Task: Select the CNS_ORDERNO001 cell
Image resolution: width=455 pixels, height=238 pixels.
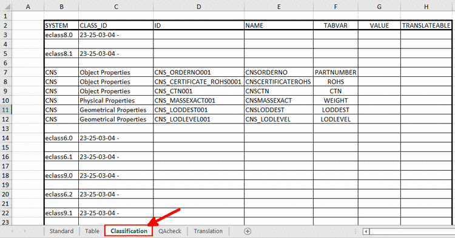Action: (199, 73)
